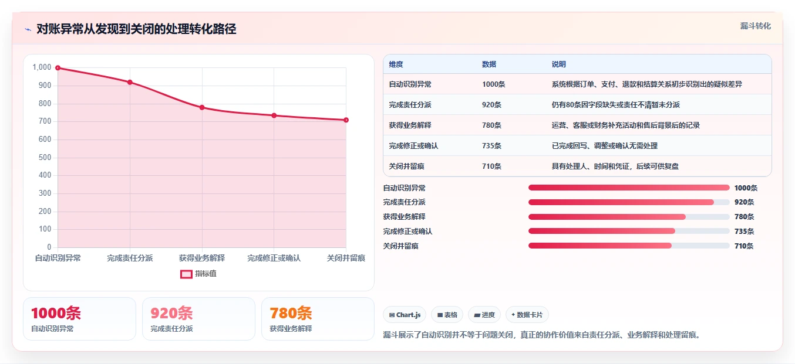Click the page title 对账异常从发现到关闭的处理转化路径
The width and height of the screenshot is (795, 364).
[136, 29]
